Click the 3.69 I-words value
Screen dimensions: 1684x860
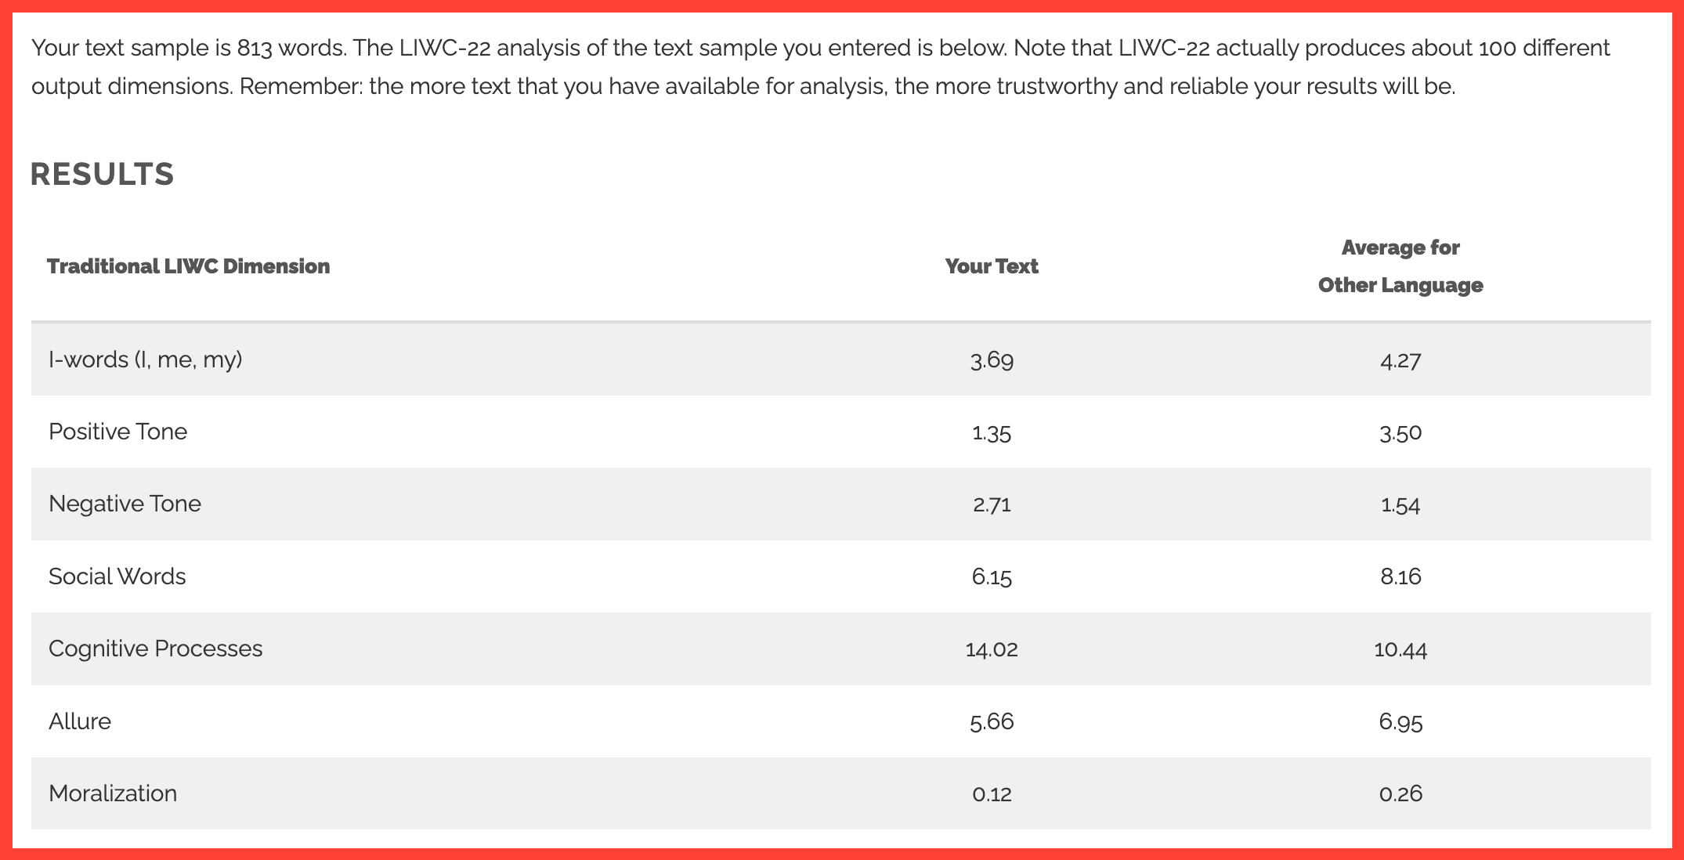click(x=992, y=360)
